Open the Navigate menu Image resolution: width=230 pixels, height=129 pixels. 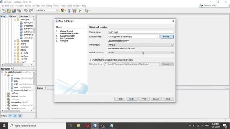click(x=19, y=6)
